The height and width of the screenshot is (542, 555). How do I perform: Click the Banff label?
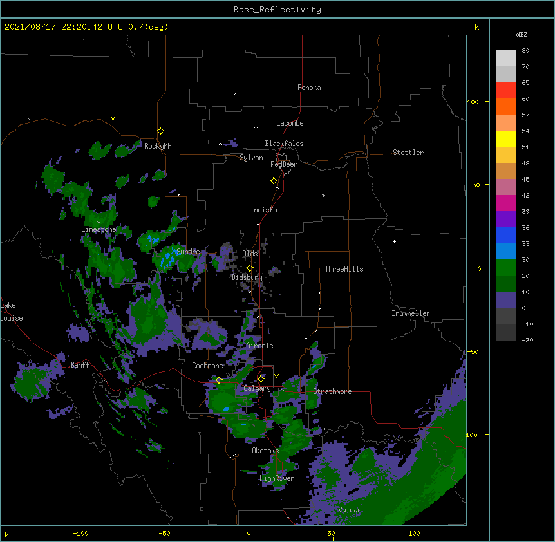tap(80, 365)
